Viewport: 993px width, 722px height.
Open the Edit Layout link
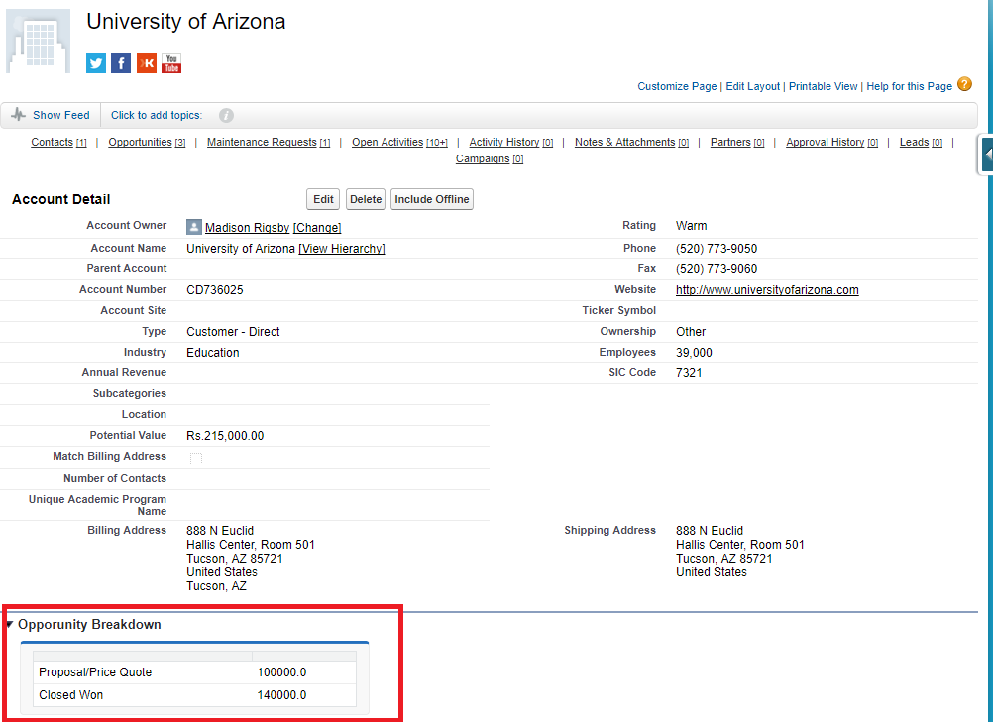[x=753, y=87]
